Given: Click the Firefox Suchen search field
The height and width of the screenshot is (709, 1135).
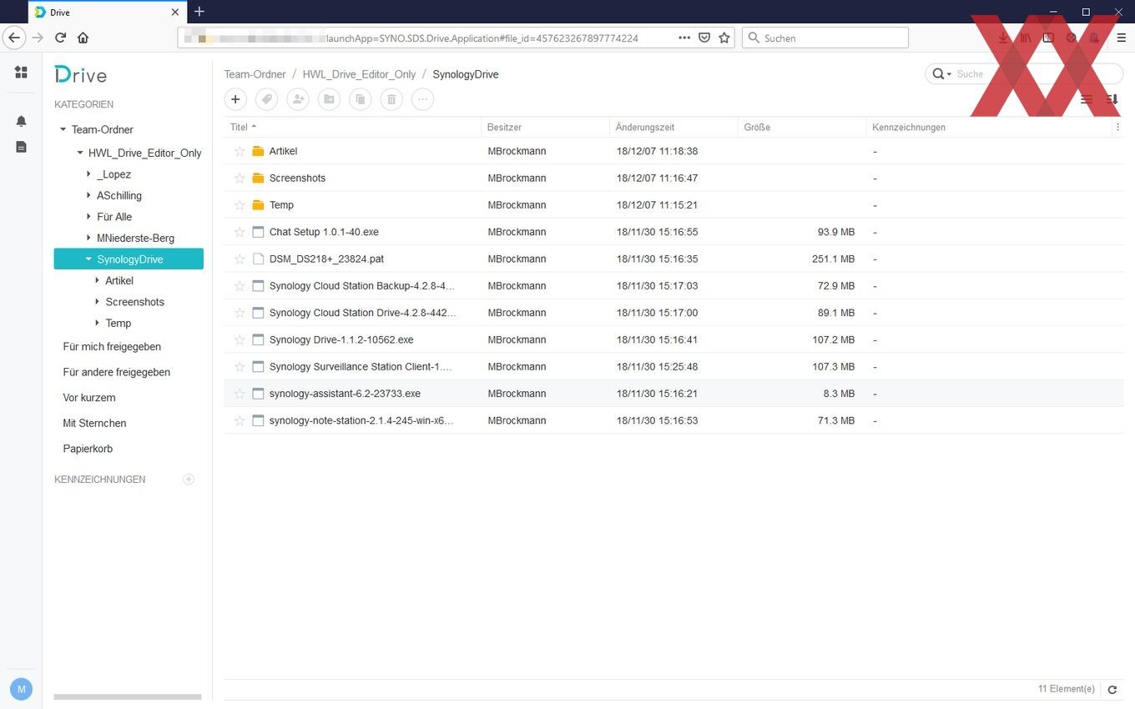Looking at the screenshot, I should click(x=825, y=38).
